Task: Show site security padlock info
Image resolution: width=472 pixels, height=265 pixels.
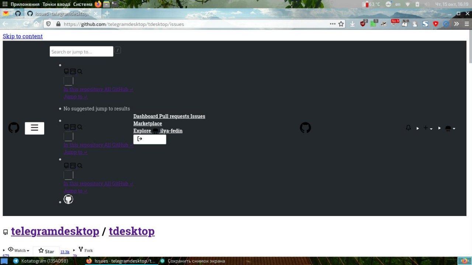Action: pyautogui.click(x=58, y=24)
